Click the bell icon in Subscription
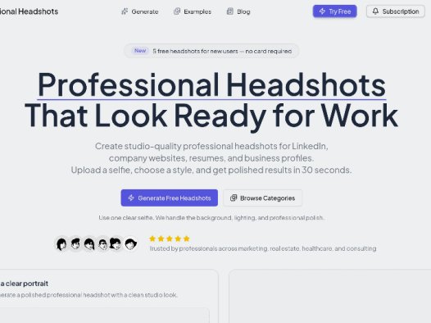This screenshot has height=323, width=431. 375,11
